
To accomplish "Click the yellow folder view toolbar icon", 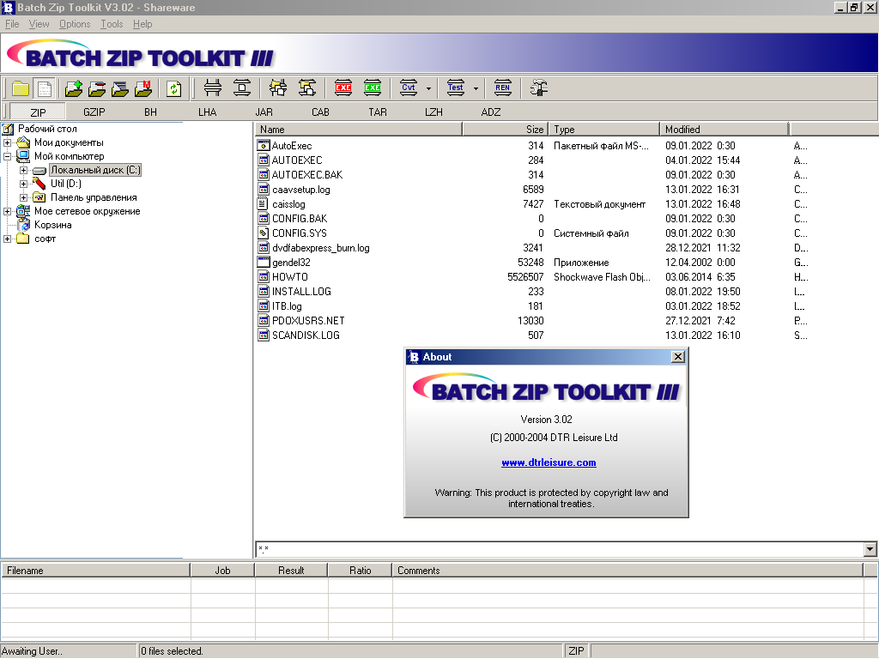I will [21, 88].
